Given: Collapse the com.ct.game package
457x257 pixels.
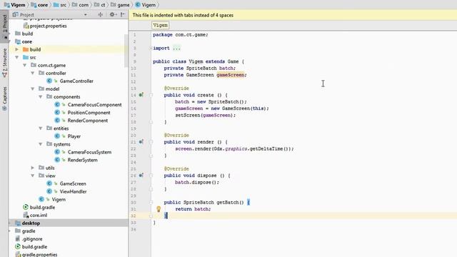Looking at the screenshot, I should click(25, 65).
